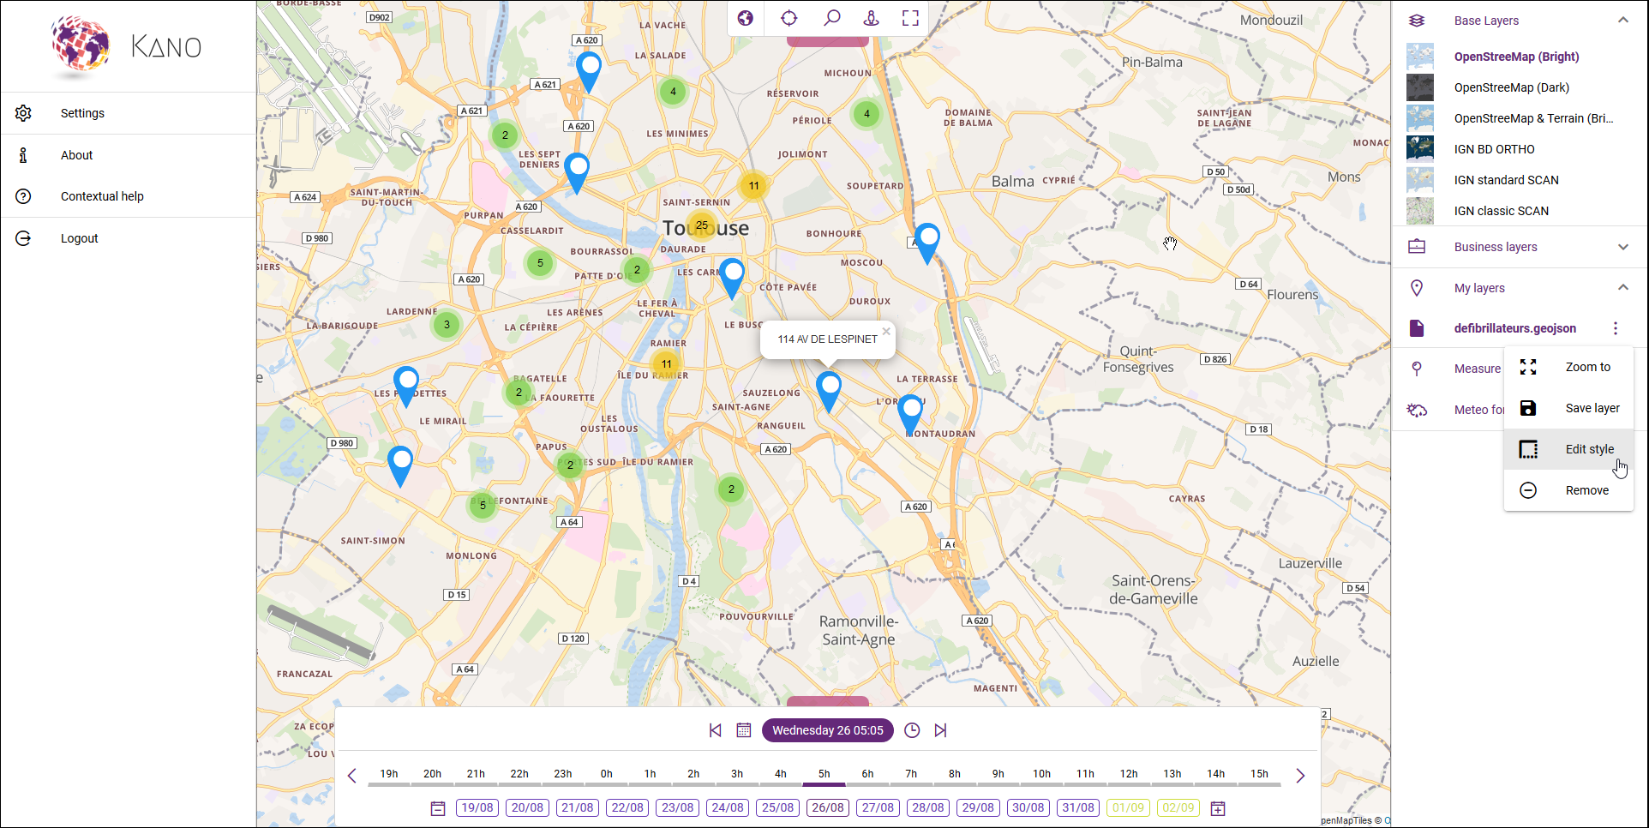This screenshot has width=1649, height=828.
Task: Choose Zoom to from layer menu
Action: coord(1568,367)
